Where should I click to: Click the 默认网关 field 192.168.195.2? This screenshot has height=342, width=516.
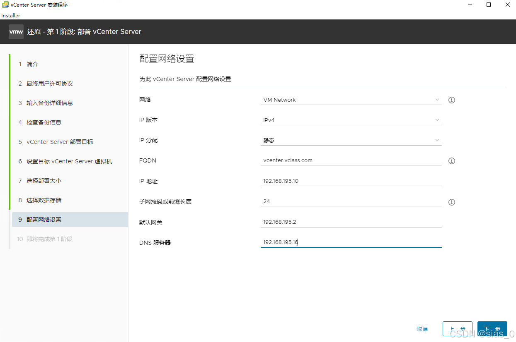pyautogui.click(x=351, y=222)
